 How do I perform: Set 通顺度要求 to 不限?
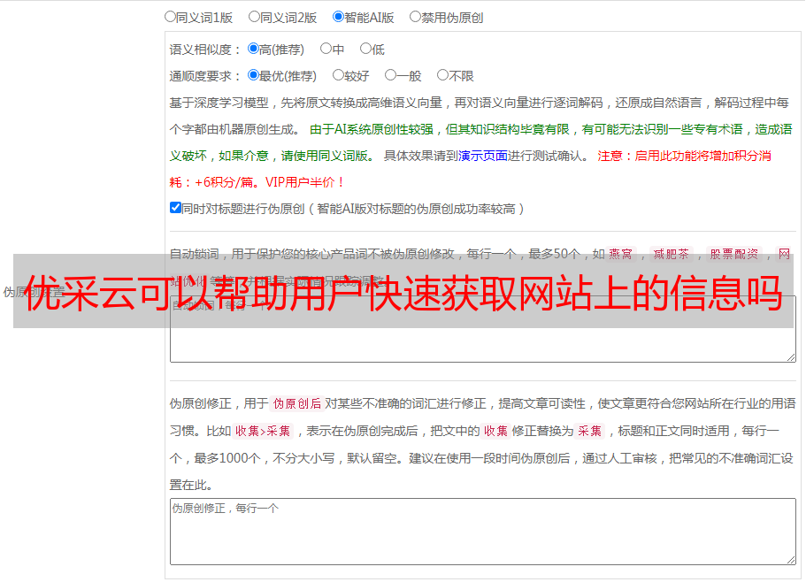coord(442,75)
